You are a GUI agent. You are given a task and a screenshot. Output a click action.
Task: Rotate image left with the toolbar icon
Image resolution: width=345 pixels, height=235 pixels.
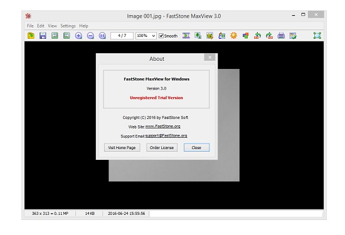point(257,35)
